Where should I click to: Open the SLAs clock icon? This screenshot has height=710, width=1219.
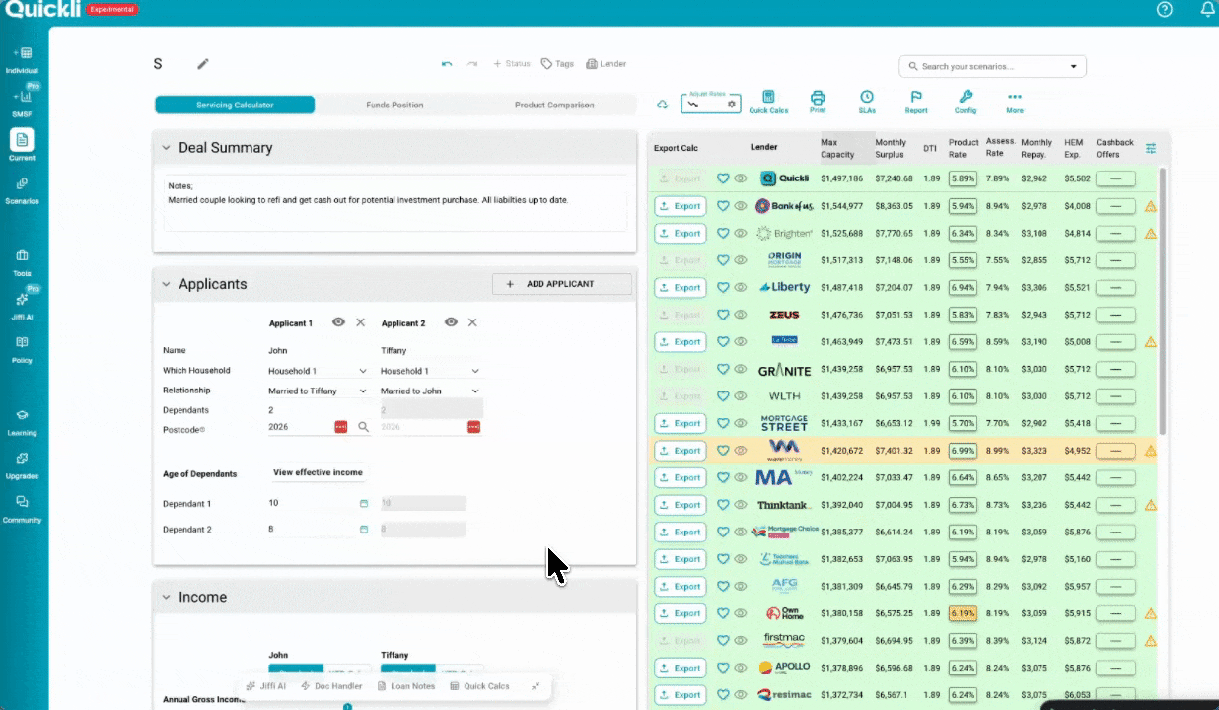[x=867, y=98]
